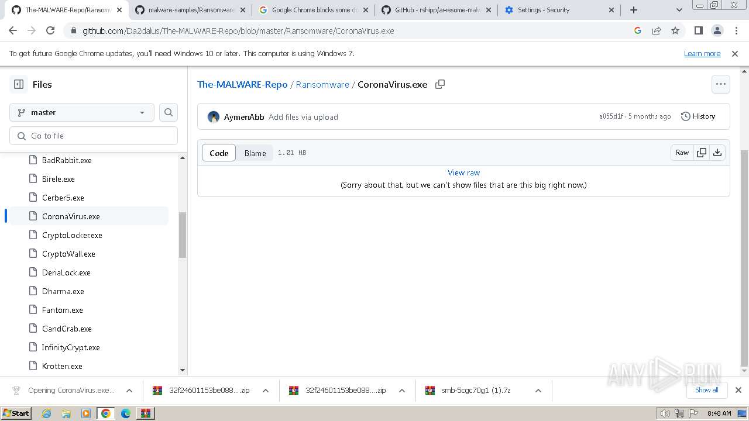This screenshot has height=421, width=749.
Task: Open CryptoLocker.exe in file tree
Action: [72, 235]
